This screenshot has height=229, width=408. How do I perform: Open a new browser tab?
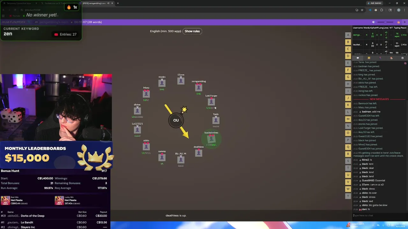click(118, 3)
